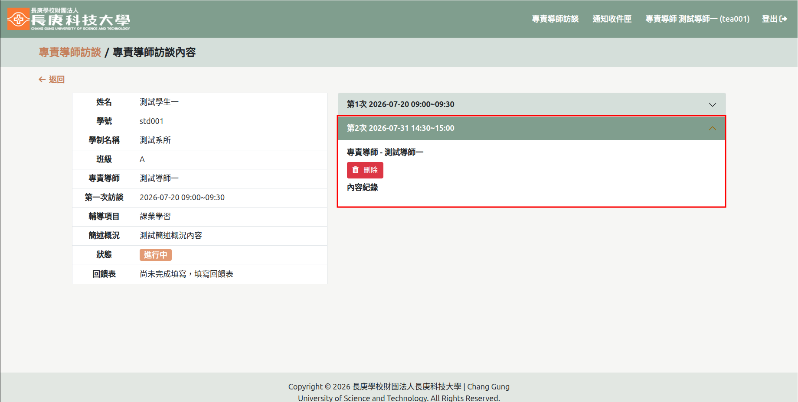This screenshot has width=798, height=402.
Task: Go back with the 返回 link
Action: 52,79
